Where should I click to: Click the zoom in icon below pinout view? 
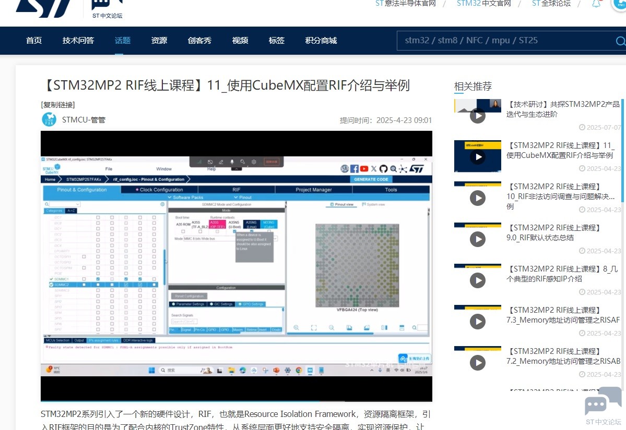[x=296, y=327]
